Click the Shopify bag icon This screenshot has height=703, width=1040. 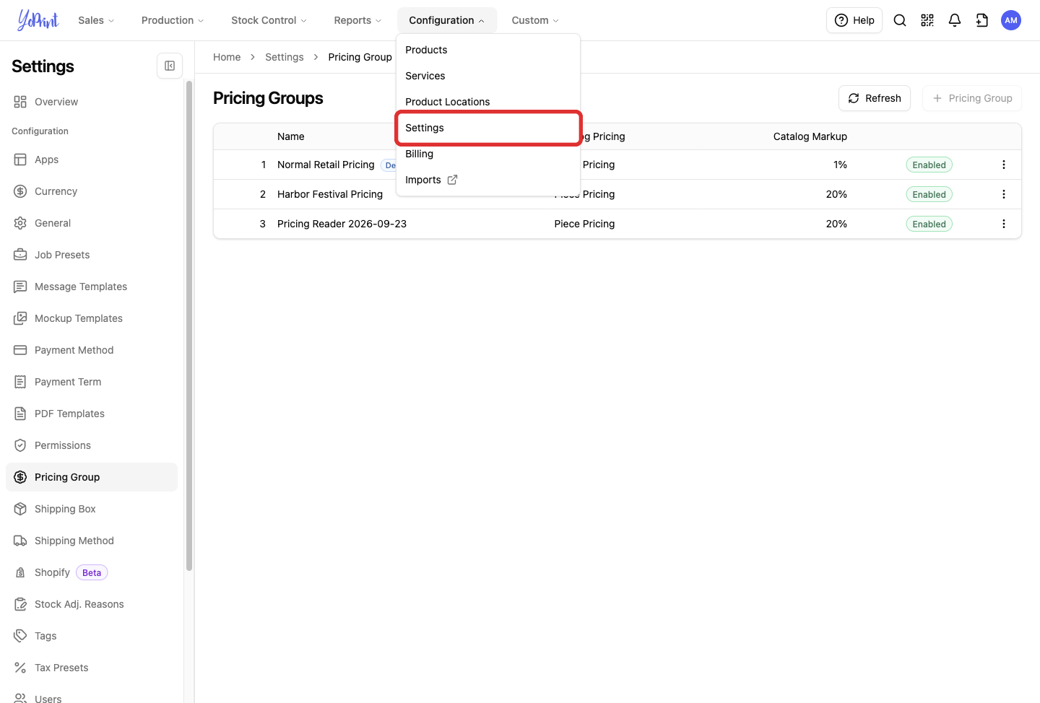click(x=20, y=572)
